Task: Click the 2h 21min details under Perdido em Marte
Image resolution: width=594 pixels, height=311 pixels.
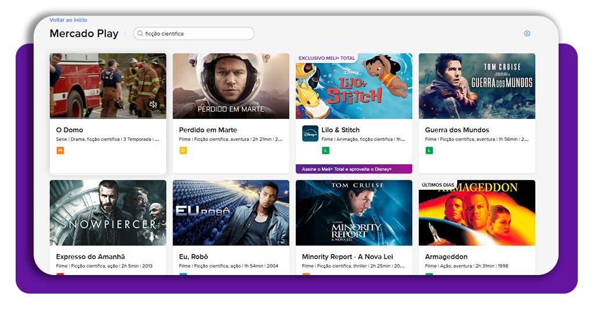Action: (231, 139)
